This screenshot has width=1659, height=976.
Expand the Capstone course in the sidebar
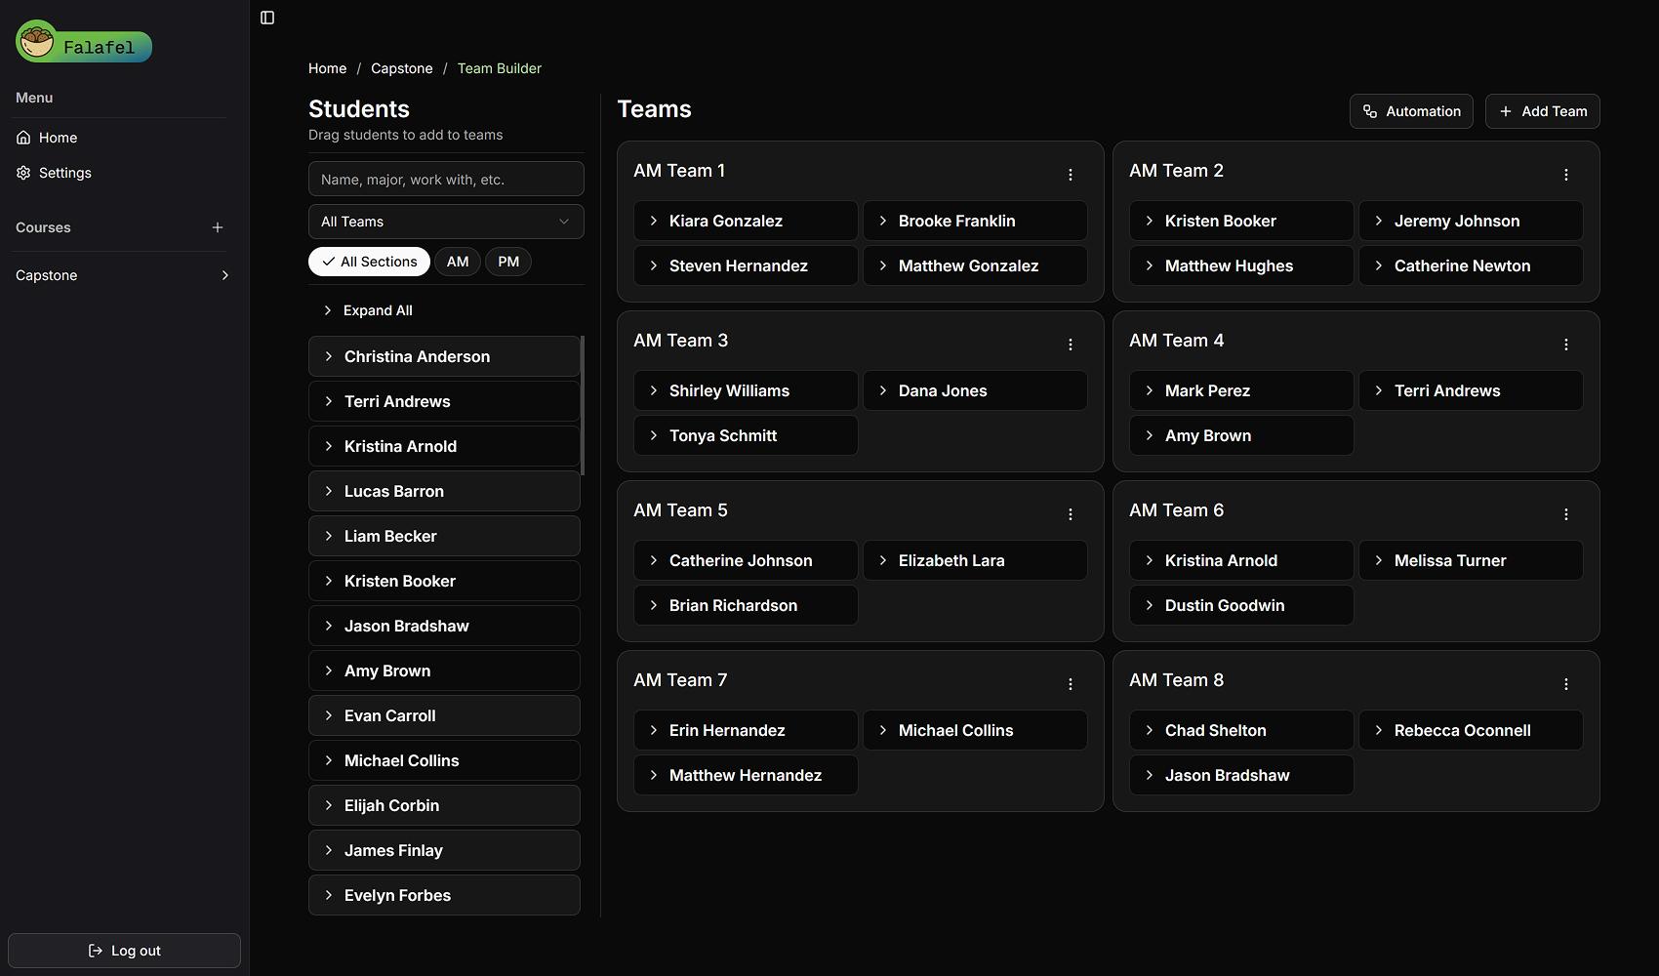(224, 274)
